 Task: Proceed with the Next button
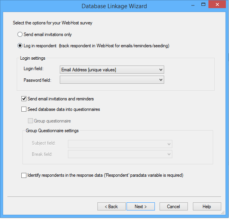coord(141,206)
